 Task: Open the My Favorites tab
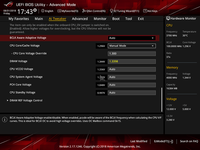click(x=19, y=19)
